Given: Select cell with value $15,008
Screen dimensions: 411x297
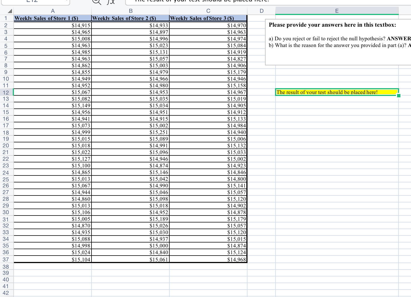Looking at the screenshot, I should tap(53, 39).
